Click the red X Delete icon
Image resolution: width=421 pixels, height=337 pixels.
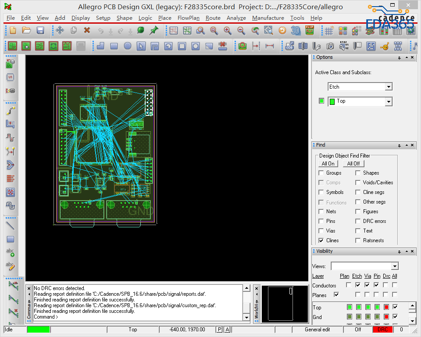[87, 30]
